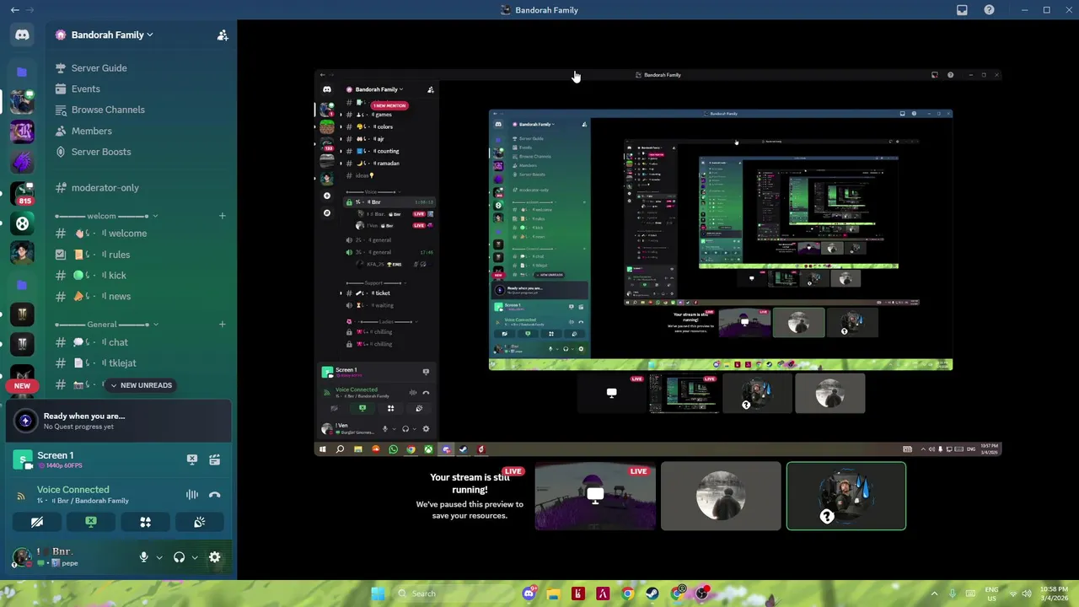Open the news channel
1079x607 pixels.
(x=142, y=297)
